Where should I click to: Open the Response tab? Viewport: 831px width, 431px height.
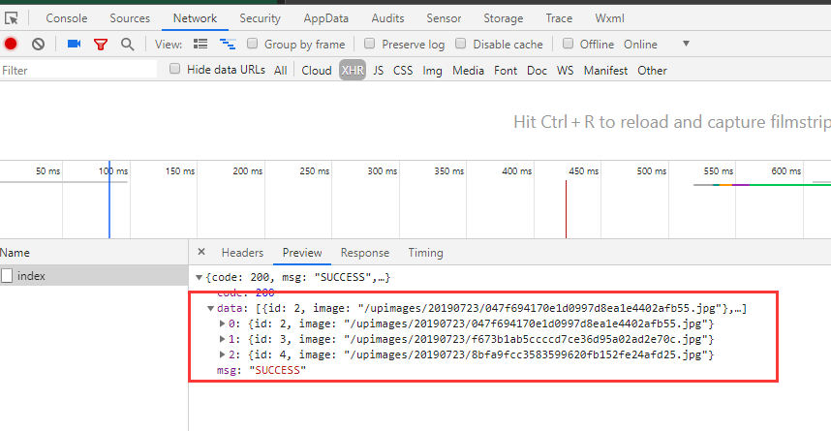click(364, 253)
